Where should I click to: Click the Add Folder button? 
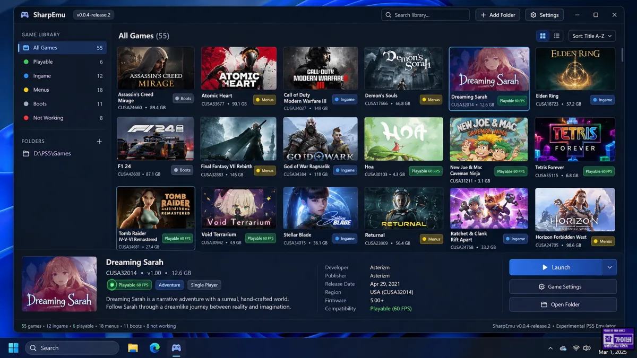(x=497, y=15)
